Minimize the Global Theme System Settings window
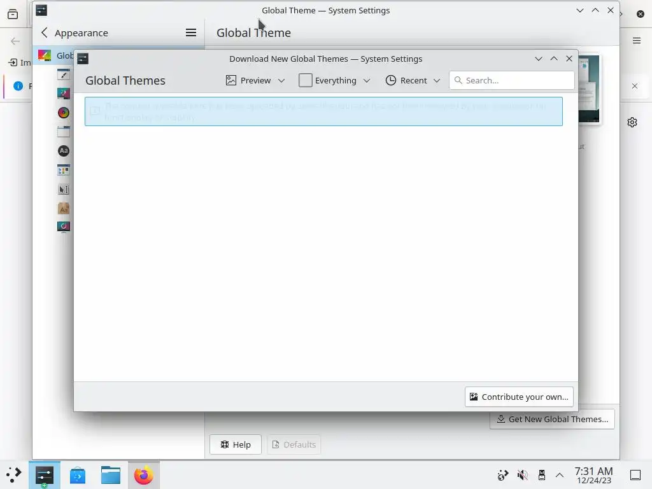This screenshot has width=652, height=489. tap(580, 10)
